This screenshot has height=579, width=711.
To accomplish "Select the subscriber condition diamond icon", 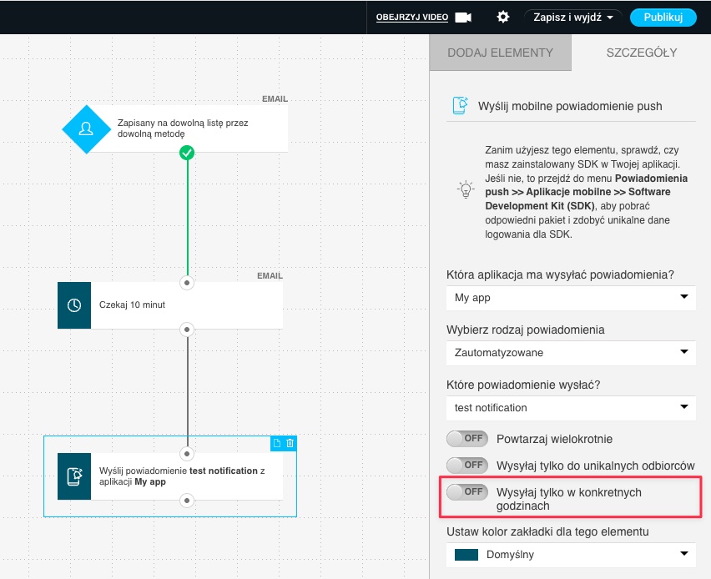I will coord(86,128).
